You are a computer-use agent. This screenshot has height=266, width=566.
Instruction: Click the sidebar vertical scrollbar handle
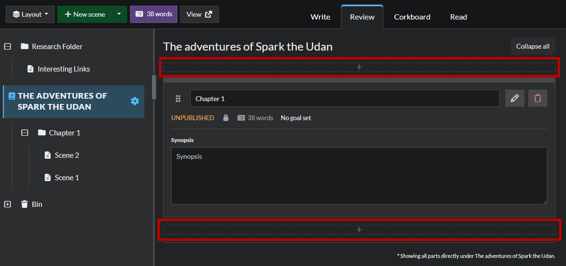pos(154,87)
